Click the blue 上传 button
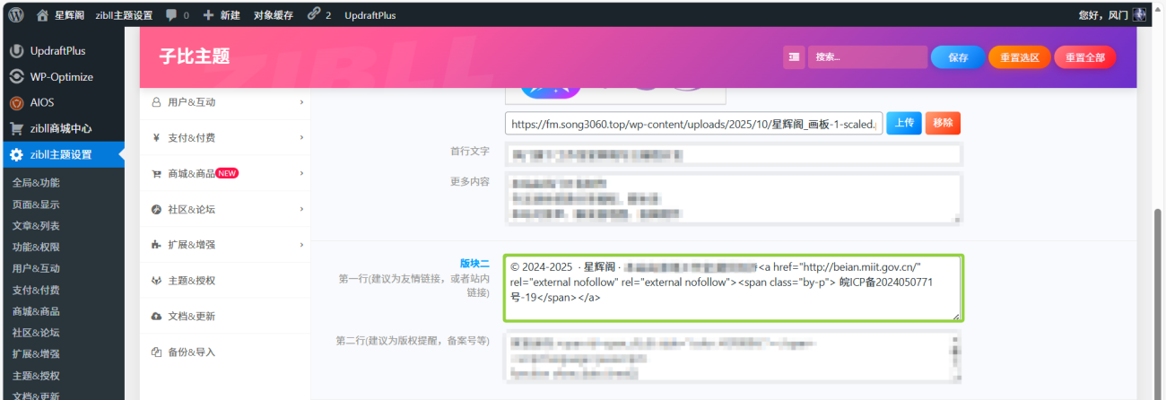 [x=903, y=123]
